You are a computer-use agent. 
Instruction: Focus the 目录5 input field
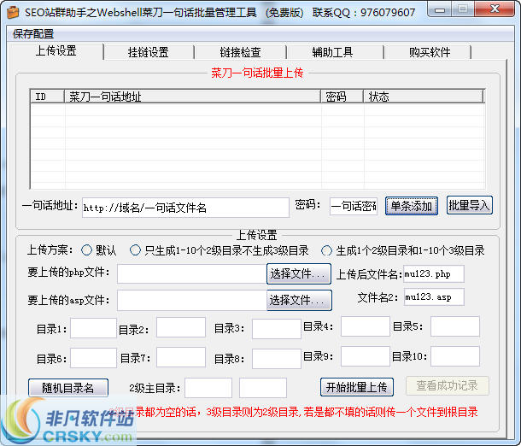(x=455, y=326)
